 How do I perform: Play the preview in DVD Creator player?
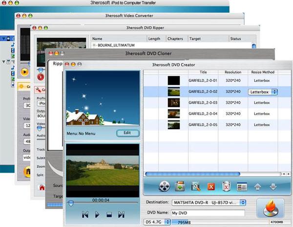point(97,214)
